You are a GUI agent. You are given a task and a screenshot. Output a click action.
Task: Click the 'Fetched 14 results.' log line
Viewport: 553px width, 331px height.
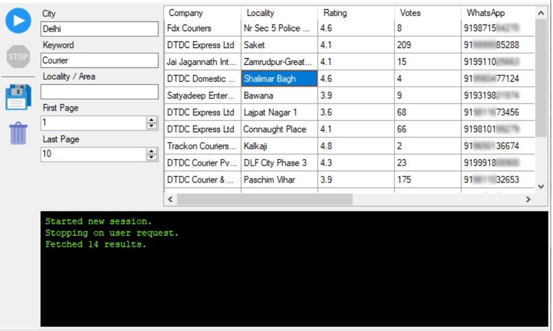[96, 244]
